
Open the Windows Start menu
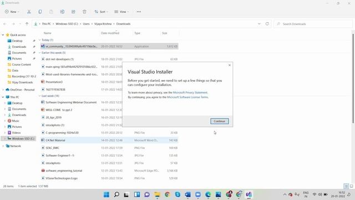pyautogui.click(x=106, y=194)
